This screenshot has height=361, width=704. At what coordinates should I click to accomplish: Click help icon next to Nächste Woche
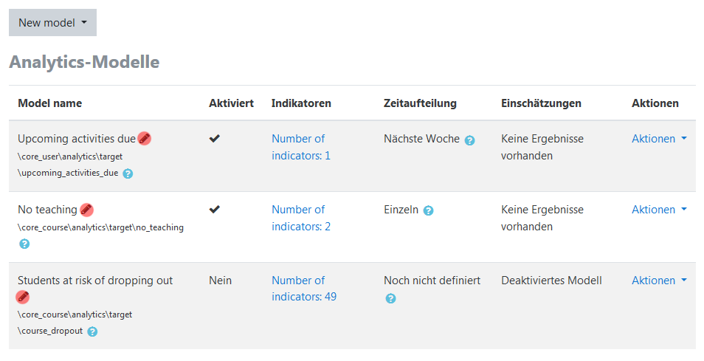point(469,140)
